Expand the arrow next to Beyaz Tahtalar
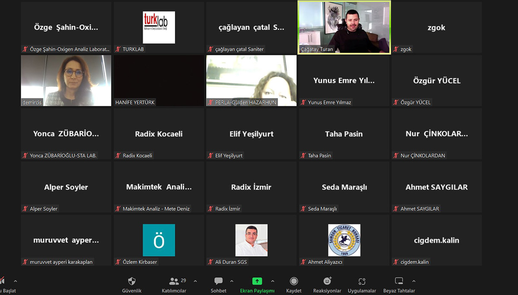Image resolution: width=518 pixels, height=295 pixels. click(414, 281)
